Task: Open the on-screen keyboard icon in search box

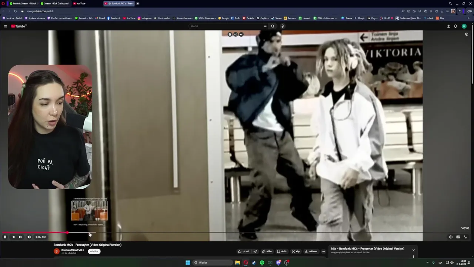Action: 265,26
